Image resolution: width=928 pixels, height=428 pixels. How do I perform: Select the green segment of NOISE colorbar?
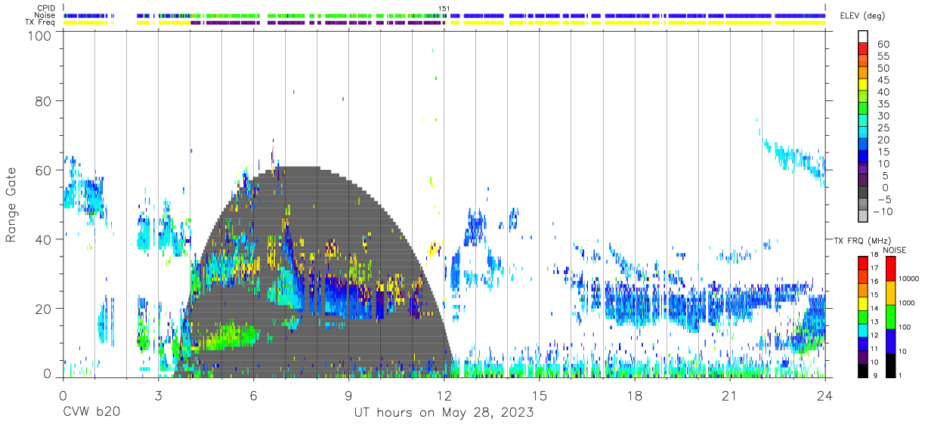[x=891, y=316]
